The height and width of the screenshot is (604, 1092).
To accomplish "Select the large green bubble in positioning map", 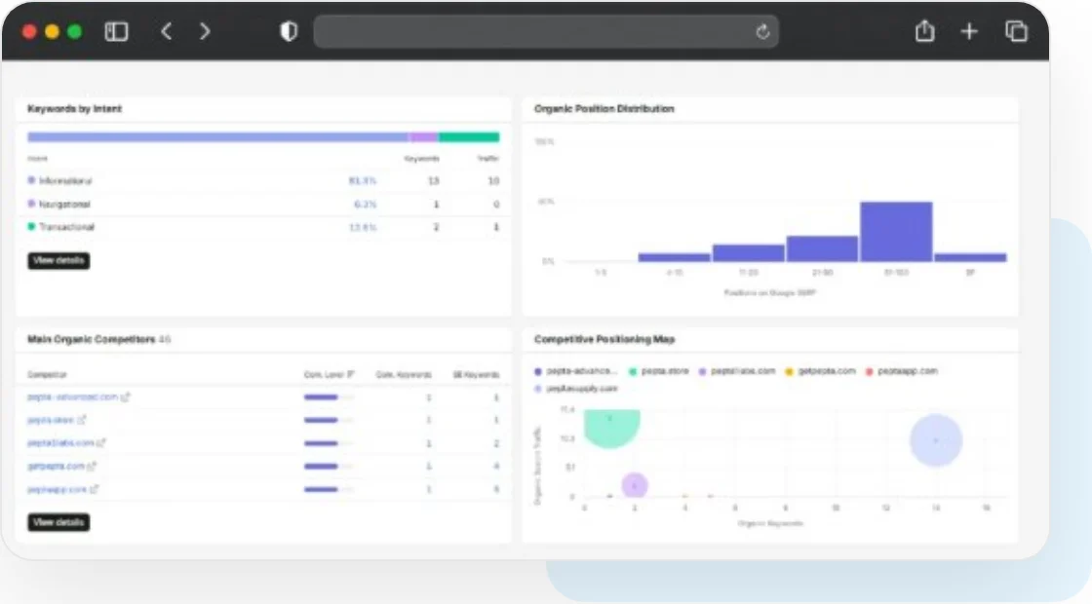I will (611, 428).
